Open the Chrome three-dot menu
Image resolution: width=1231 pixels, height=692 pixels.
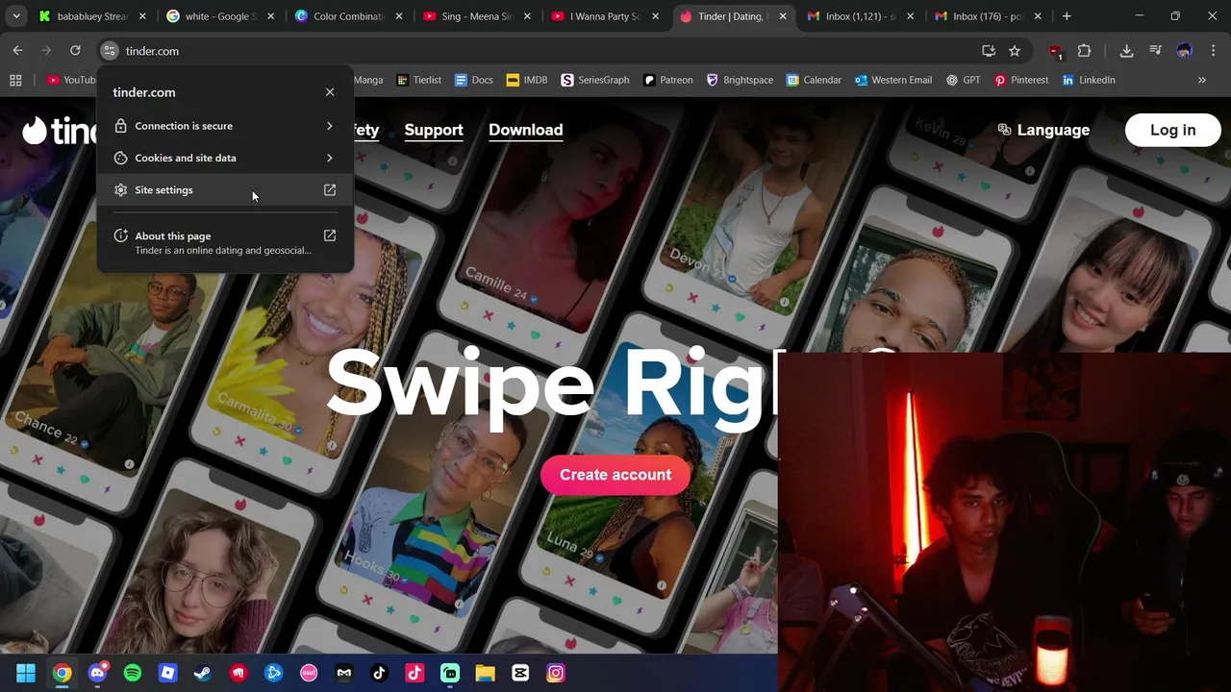pyautogui.click(x=1212, y=51)
